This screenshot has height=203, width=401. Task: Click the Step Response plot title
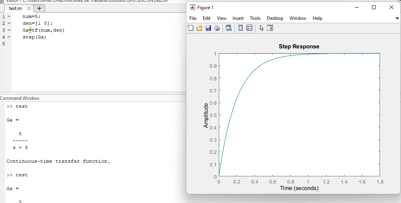tap(299, 46)
